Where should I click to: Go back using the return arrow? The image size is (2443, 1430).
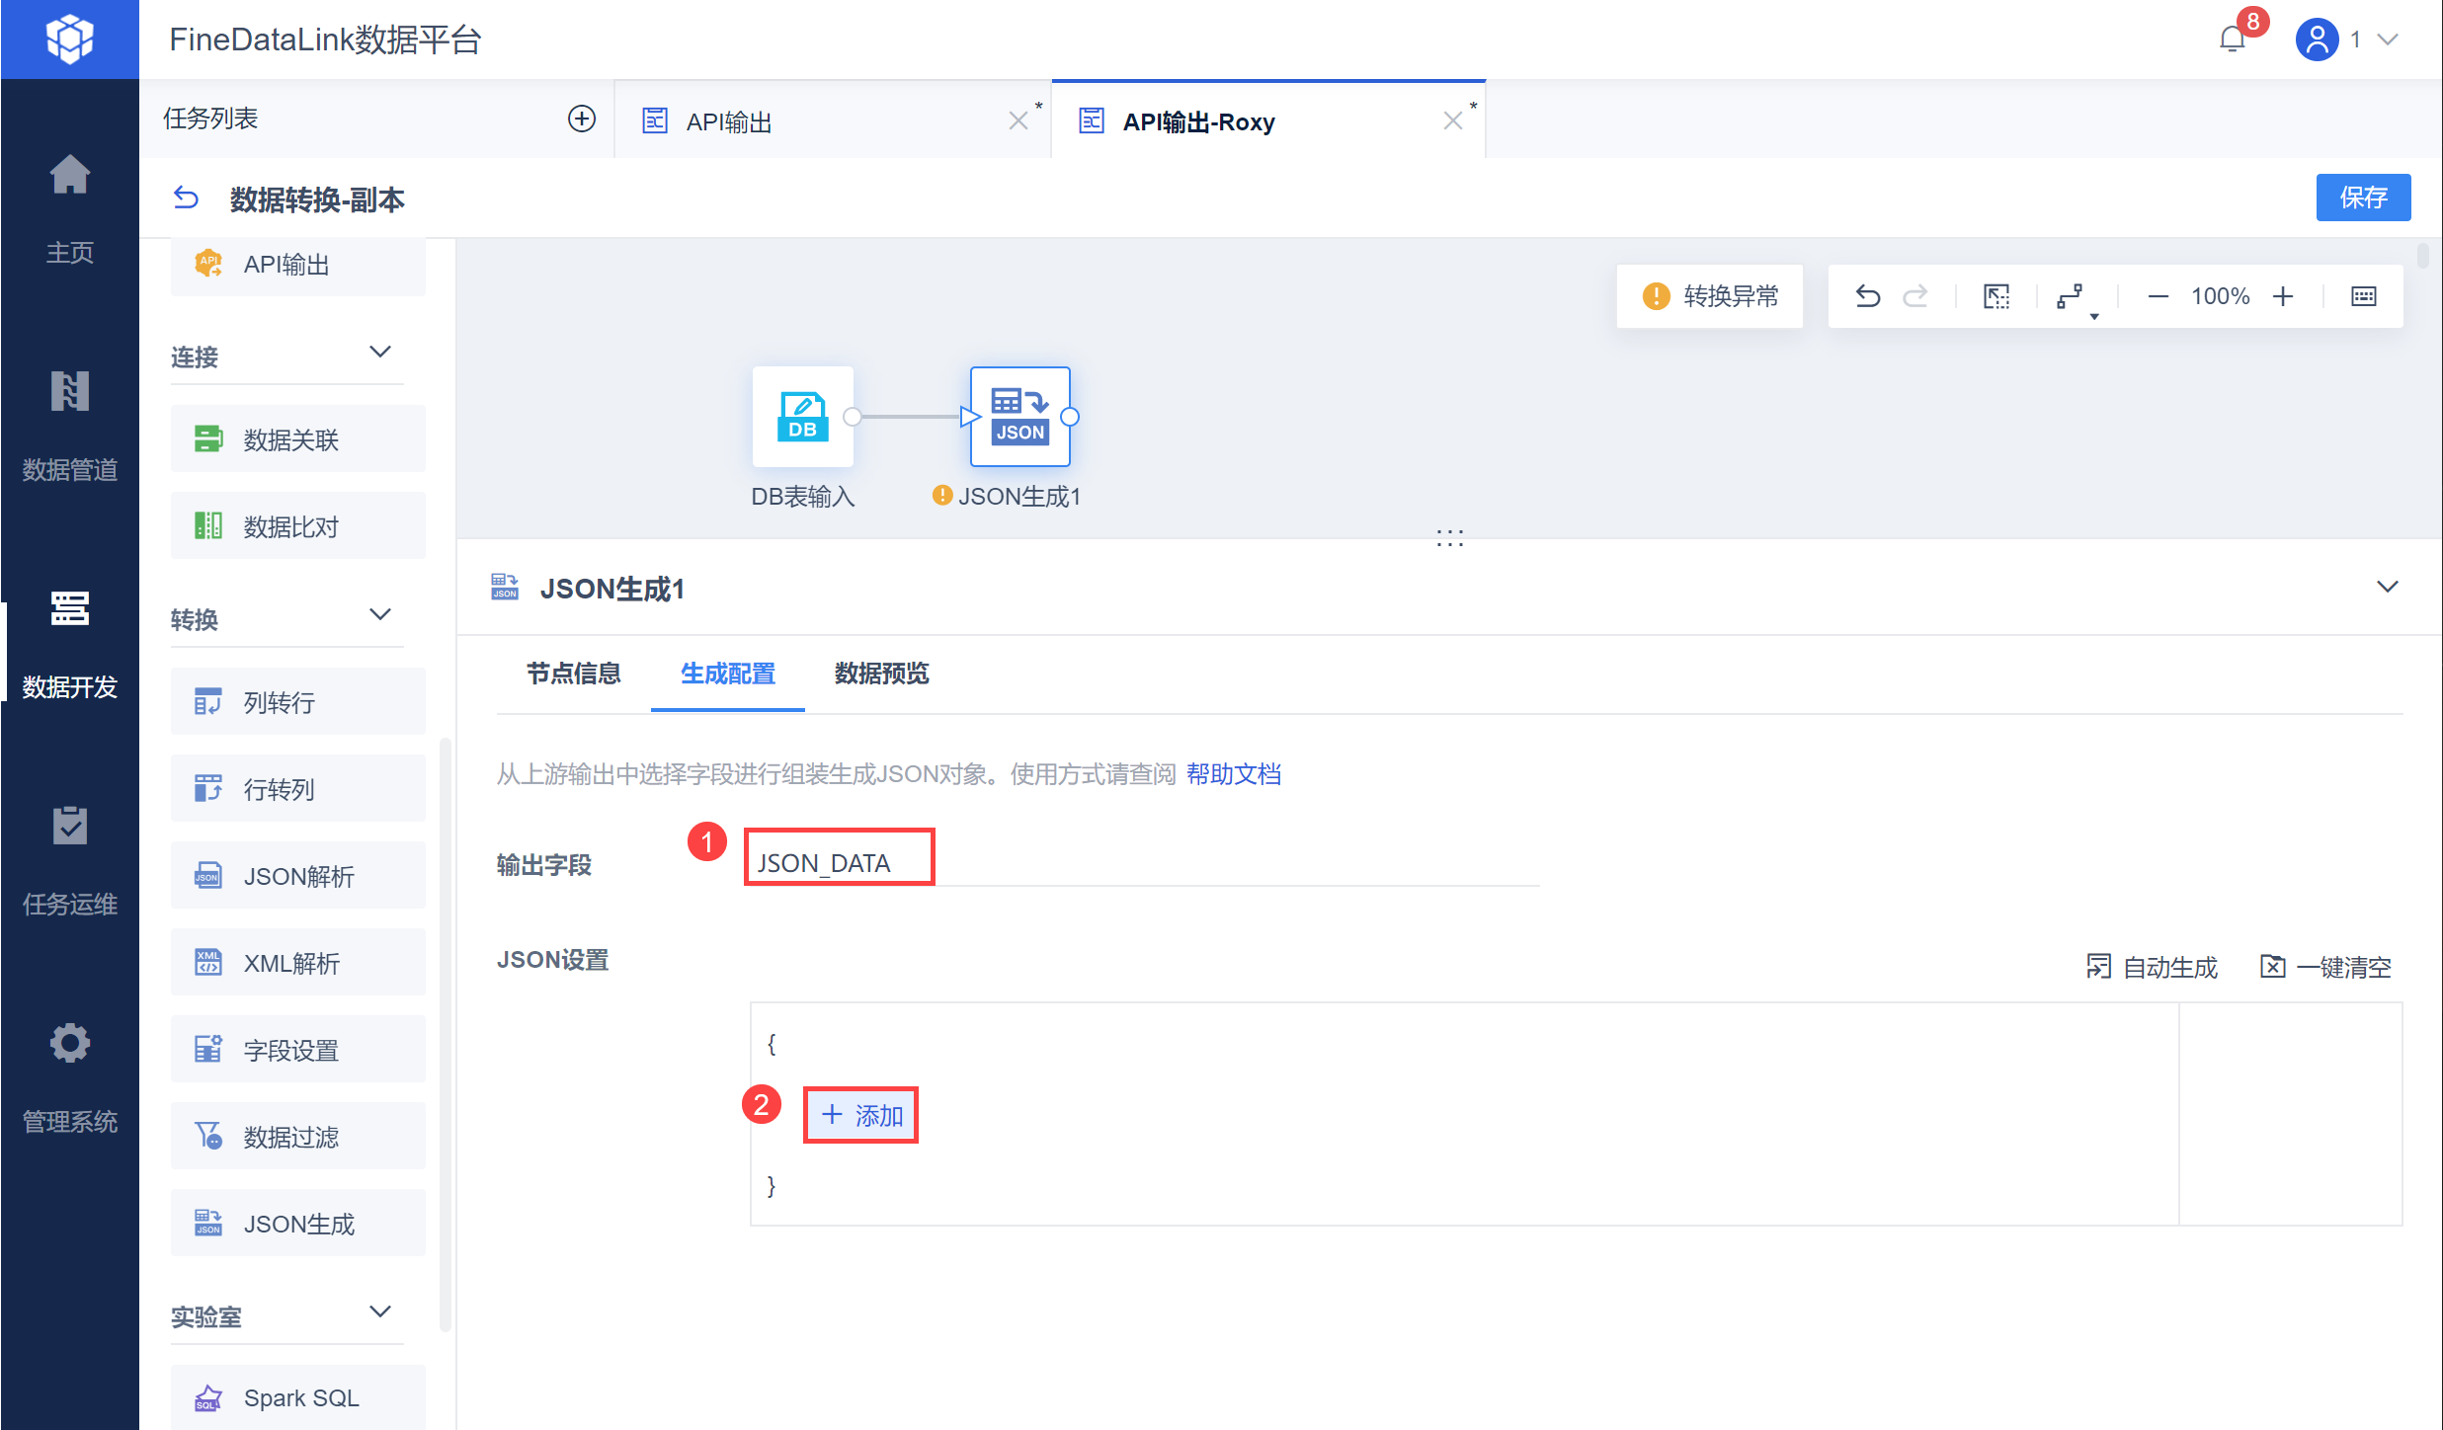(186, 199)
